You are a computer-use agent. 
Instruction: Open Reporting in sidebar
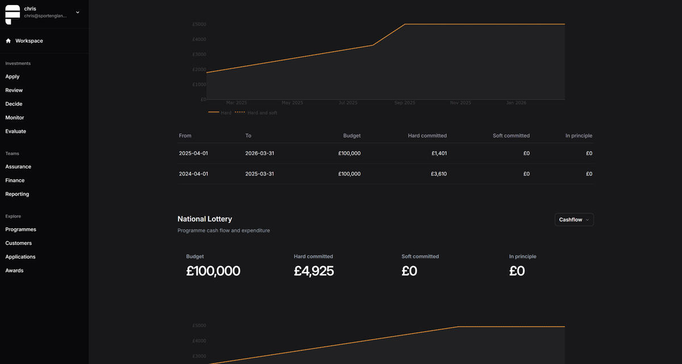pos(17,194)
